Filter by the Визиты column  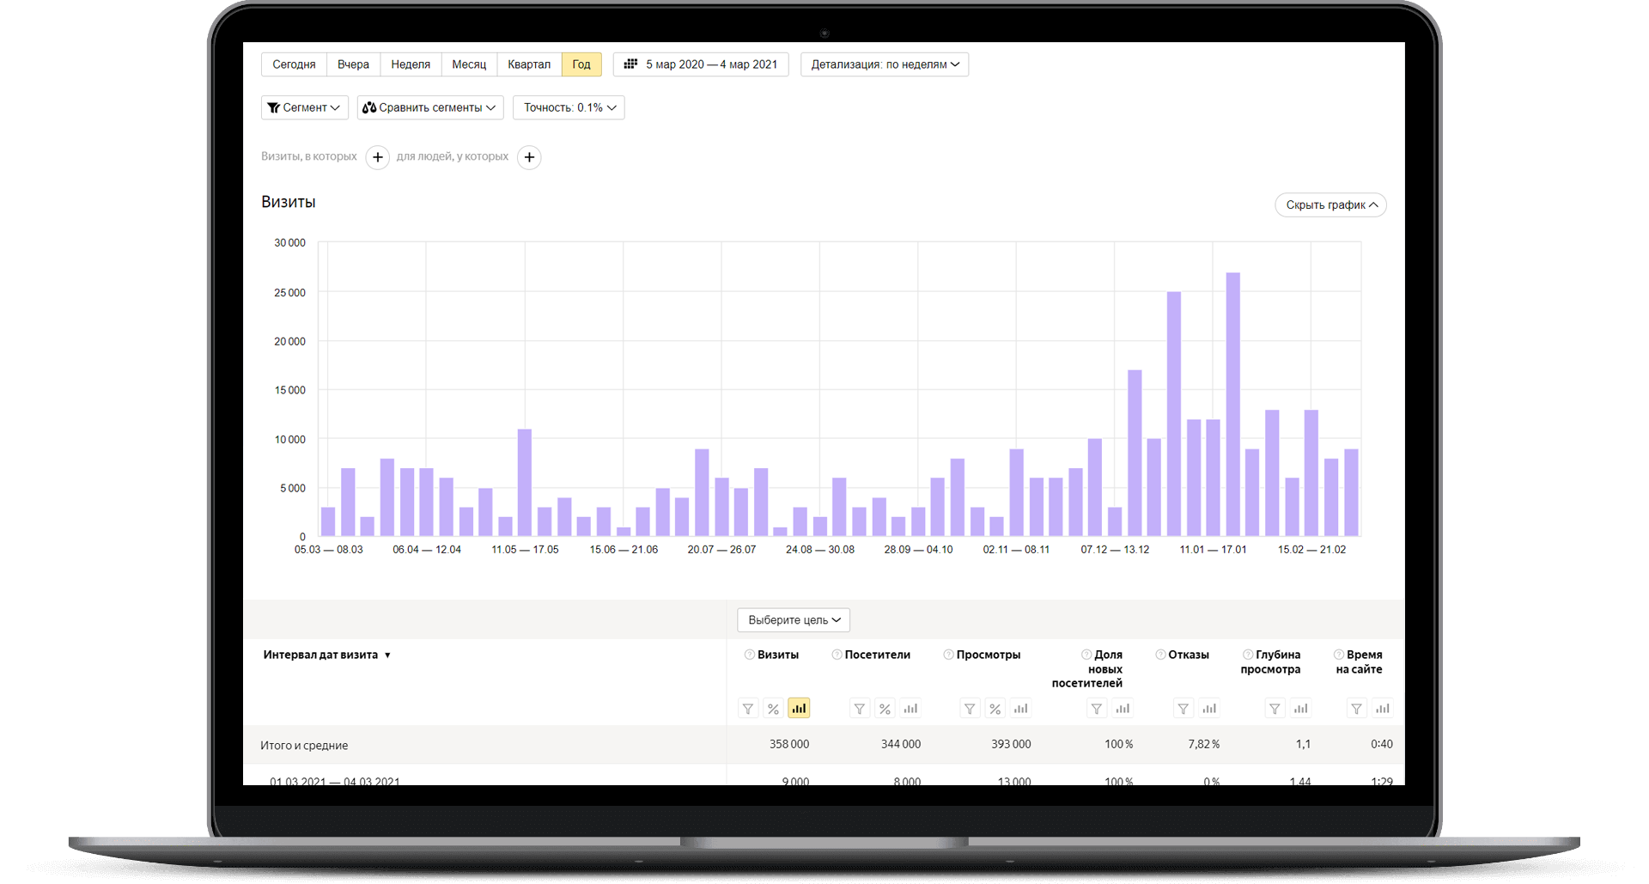748,709
